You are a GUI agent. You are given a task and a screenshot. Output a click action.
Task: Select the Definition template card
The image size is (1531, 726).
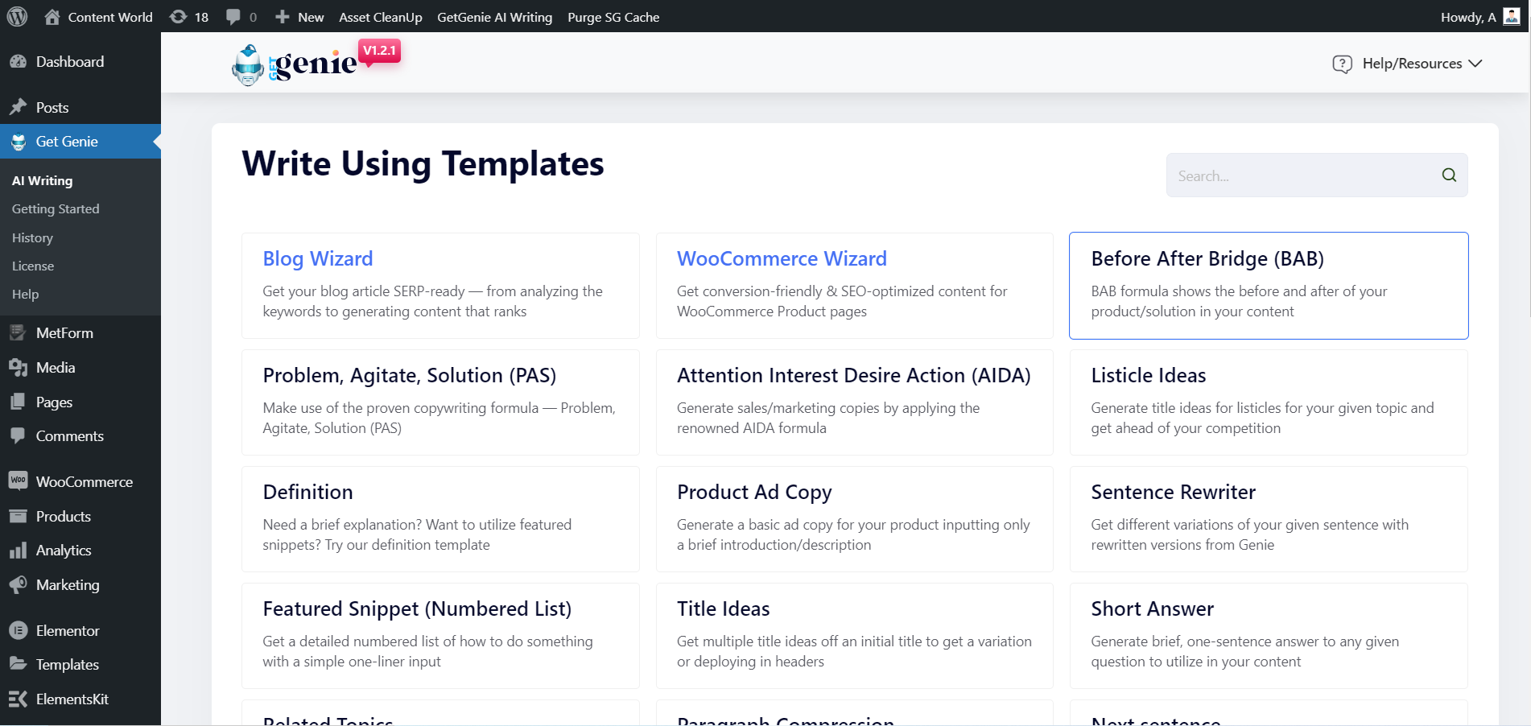click(x=440, y=519)
